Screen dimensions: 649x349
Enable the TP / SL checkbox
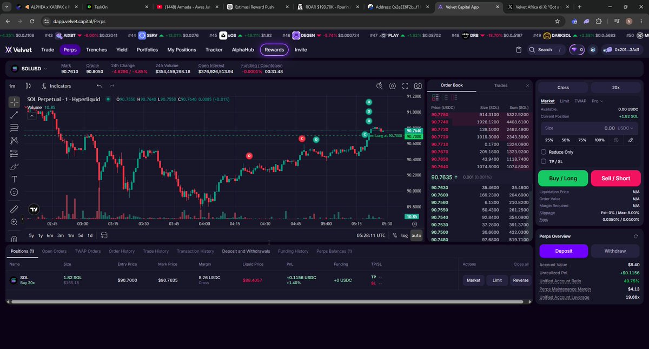point(544,161)
